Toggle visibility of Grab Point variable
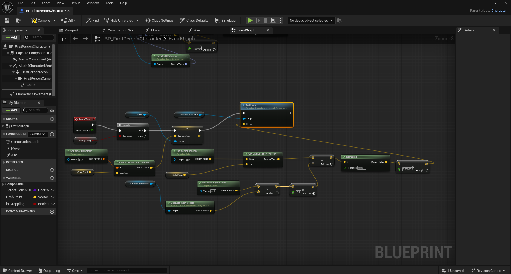 click(53, 197)
